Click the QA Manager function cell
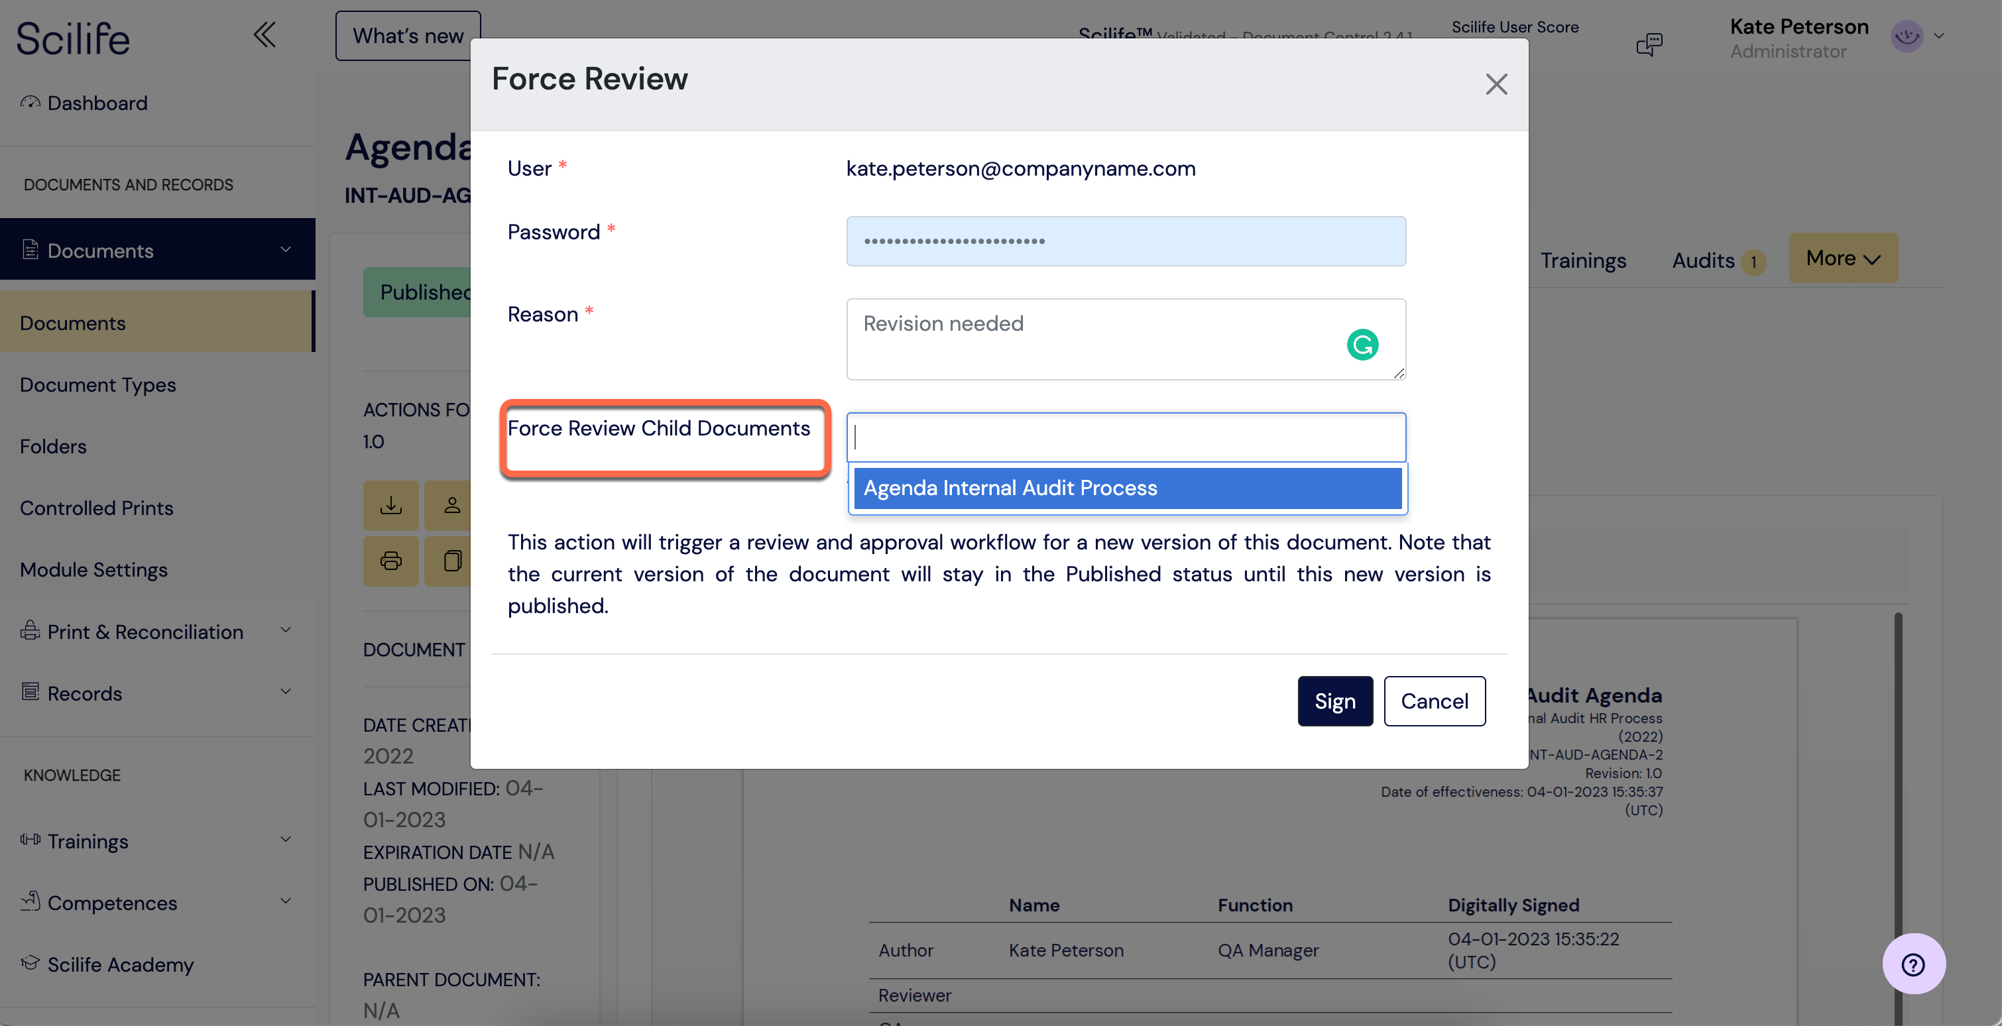 click(x=1267, y=950)
